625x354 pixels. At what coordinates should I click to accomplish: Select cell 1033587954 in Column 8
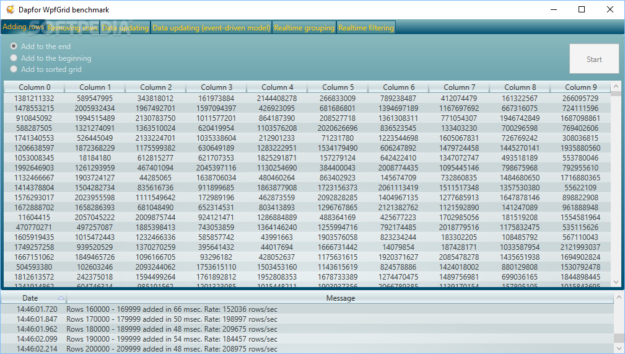520,247
